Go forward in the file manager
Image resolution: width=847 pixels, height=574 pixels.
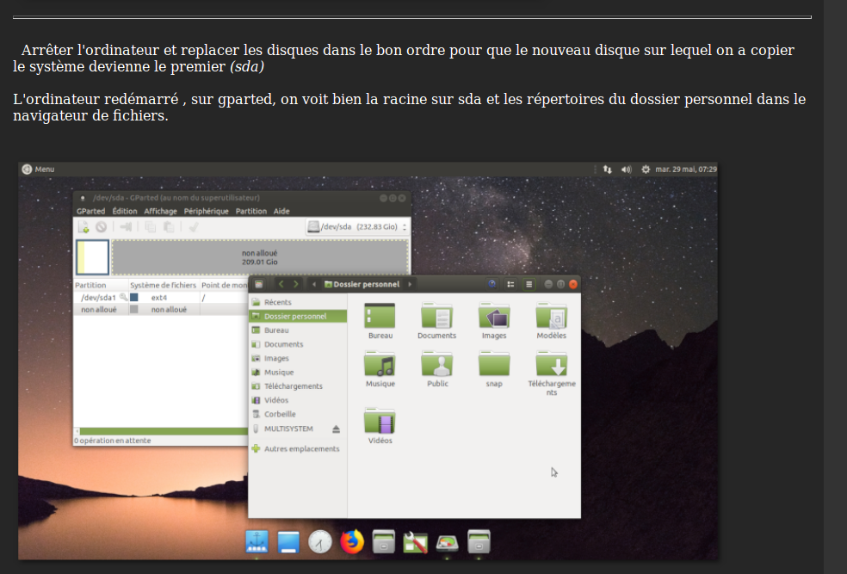295,284
